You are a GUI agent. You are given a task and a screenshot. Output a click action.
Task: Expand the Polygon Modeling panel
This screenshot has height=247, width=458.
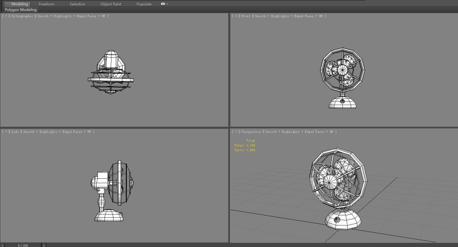(21, 9)
